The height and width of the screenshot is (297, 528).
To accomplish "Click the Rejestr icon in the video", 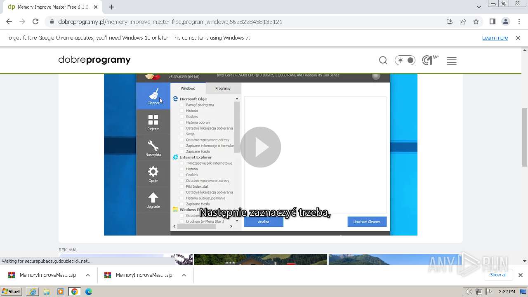I will (x=153, y=123).
